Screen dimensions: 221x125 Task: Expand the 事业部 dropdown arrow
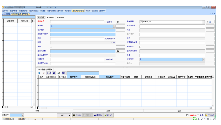(x=114, y=26)
